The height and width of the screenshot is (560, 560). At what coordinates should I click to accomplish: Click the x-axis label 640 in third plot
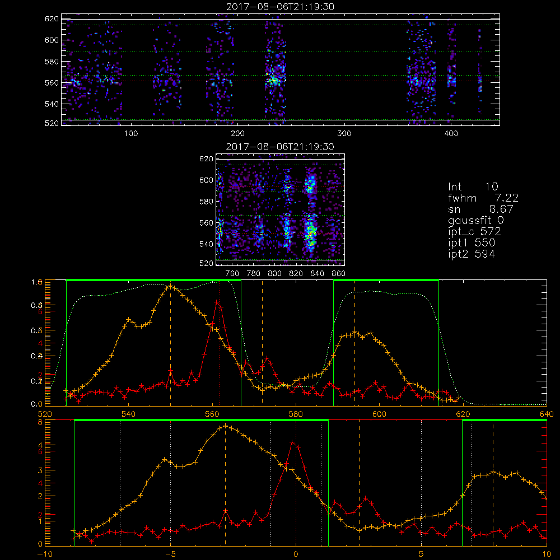[x=547, y=414]
